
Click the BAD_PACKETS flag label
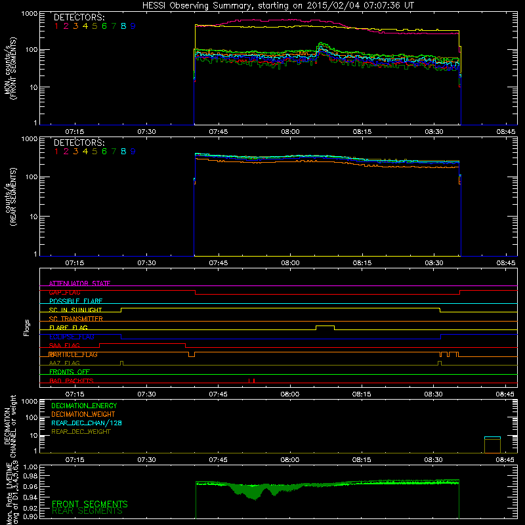tap(72, 381)
